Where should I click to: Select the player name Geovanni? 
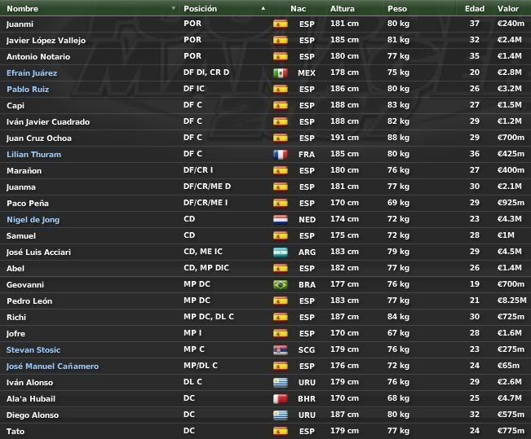pyautogui.click(x=25, y=285)
